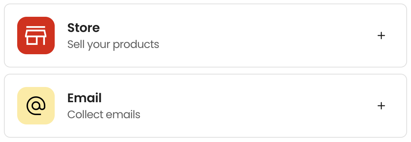The image size is (411, 142).
Task: Tap the plus sign beside Collect emails
Action: point(381,106)
